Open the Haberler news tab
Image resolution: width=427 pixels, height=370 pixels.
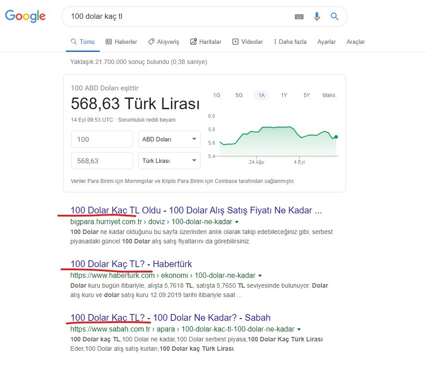pyautogui.click(x=121, y=42)
